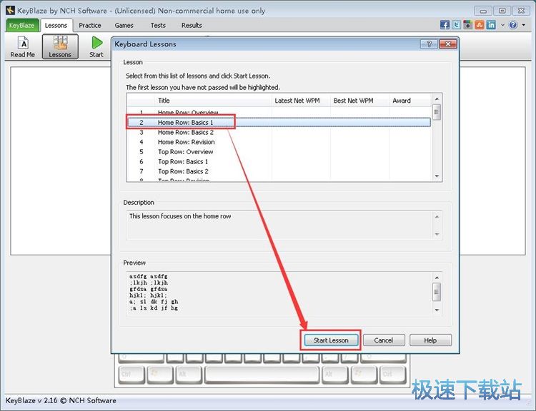
Task: Open the KeyBlaze green menu tab
Action: pyautogui.click(x=21, y=26)
